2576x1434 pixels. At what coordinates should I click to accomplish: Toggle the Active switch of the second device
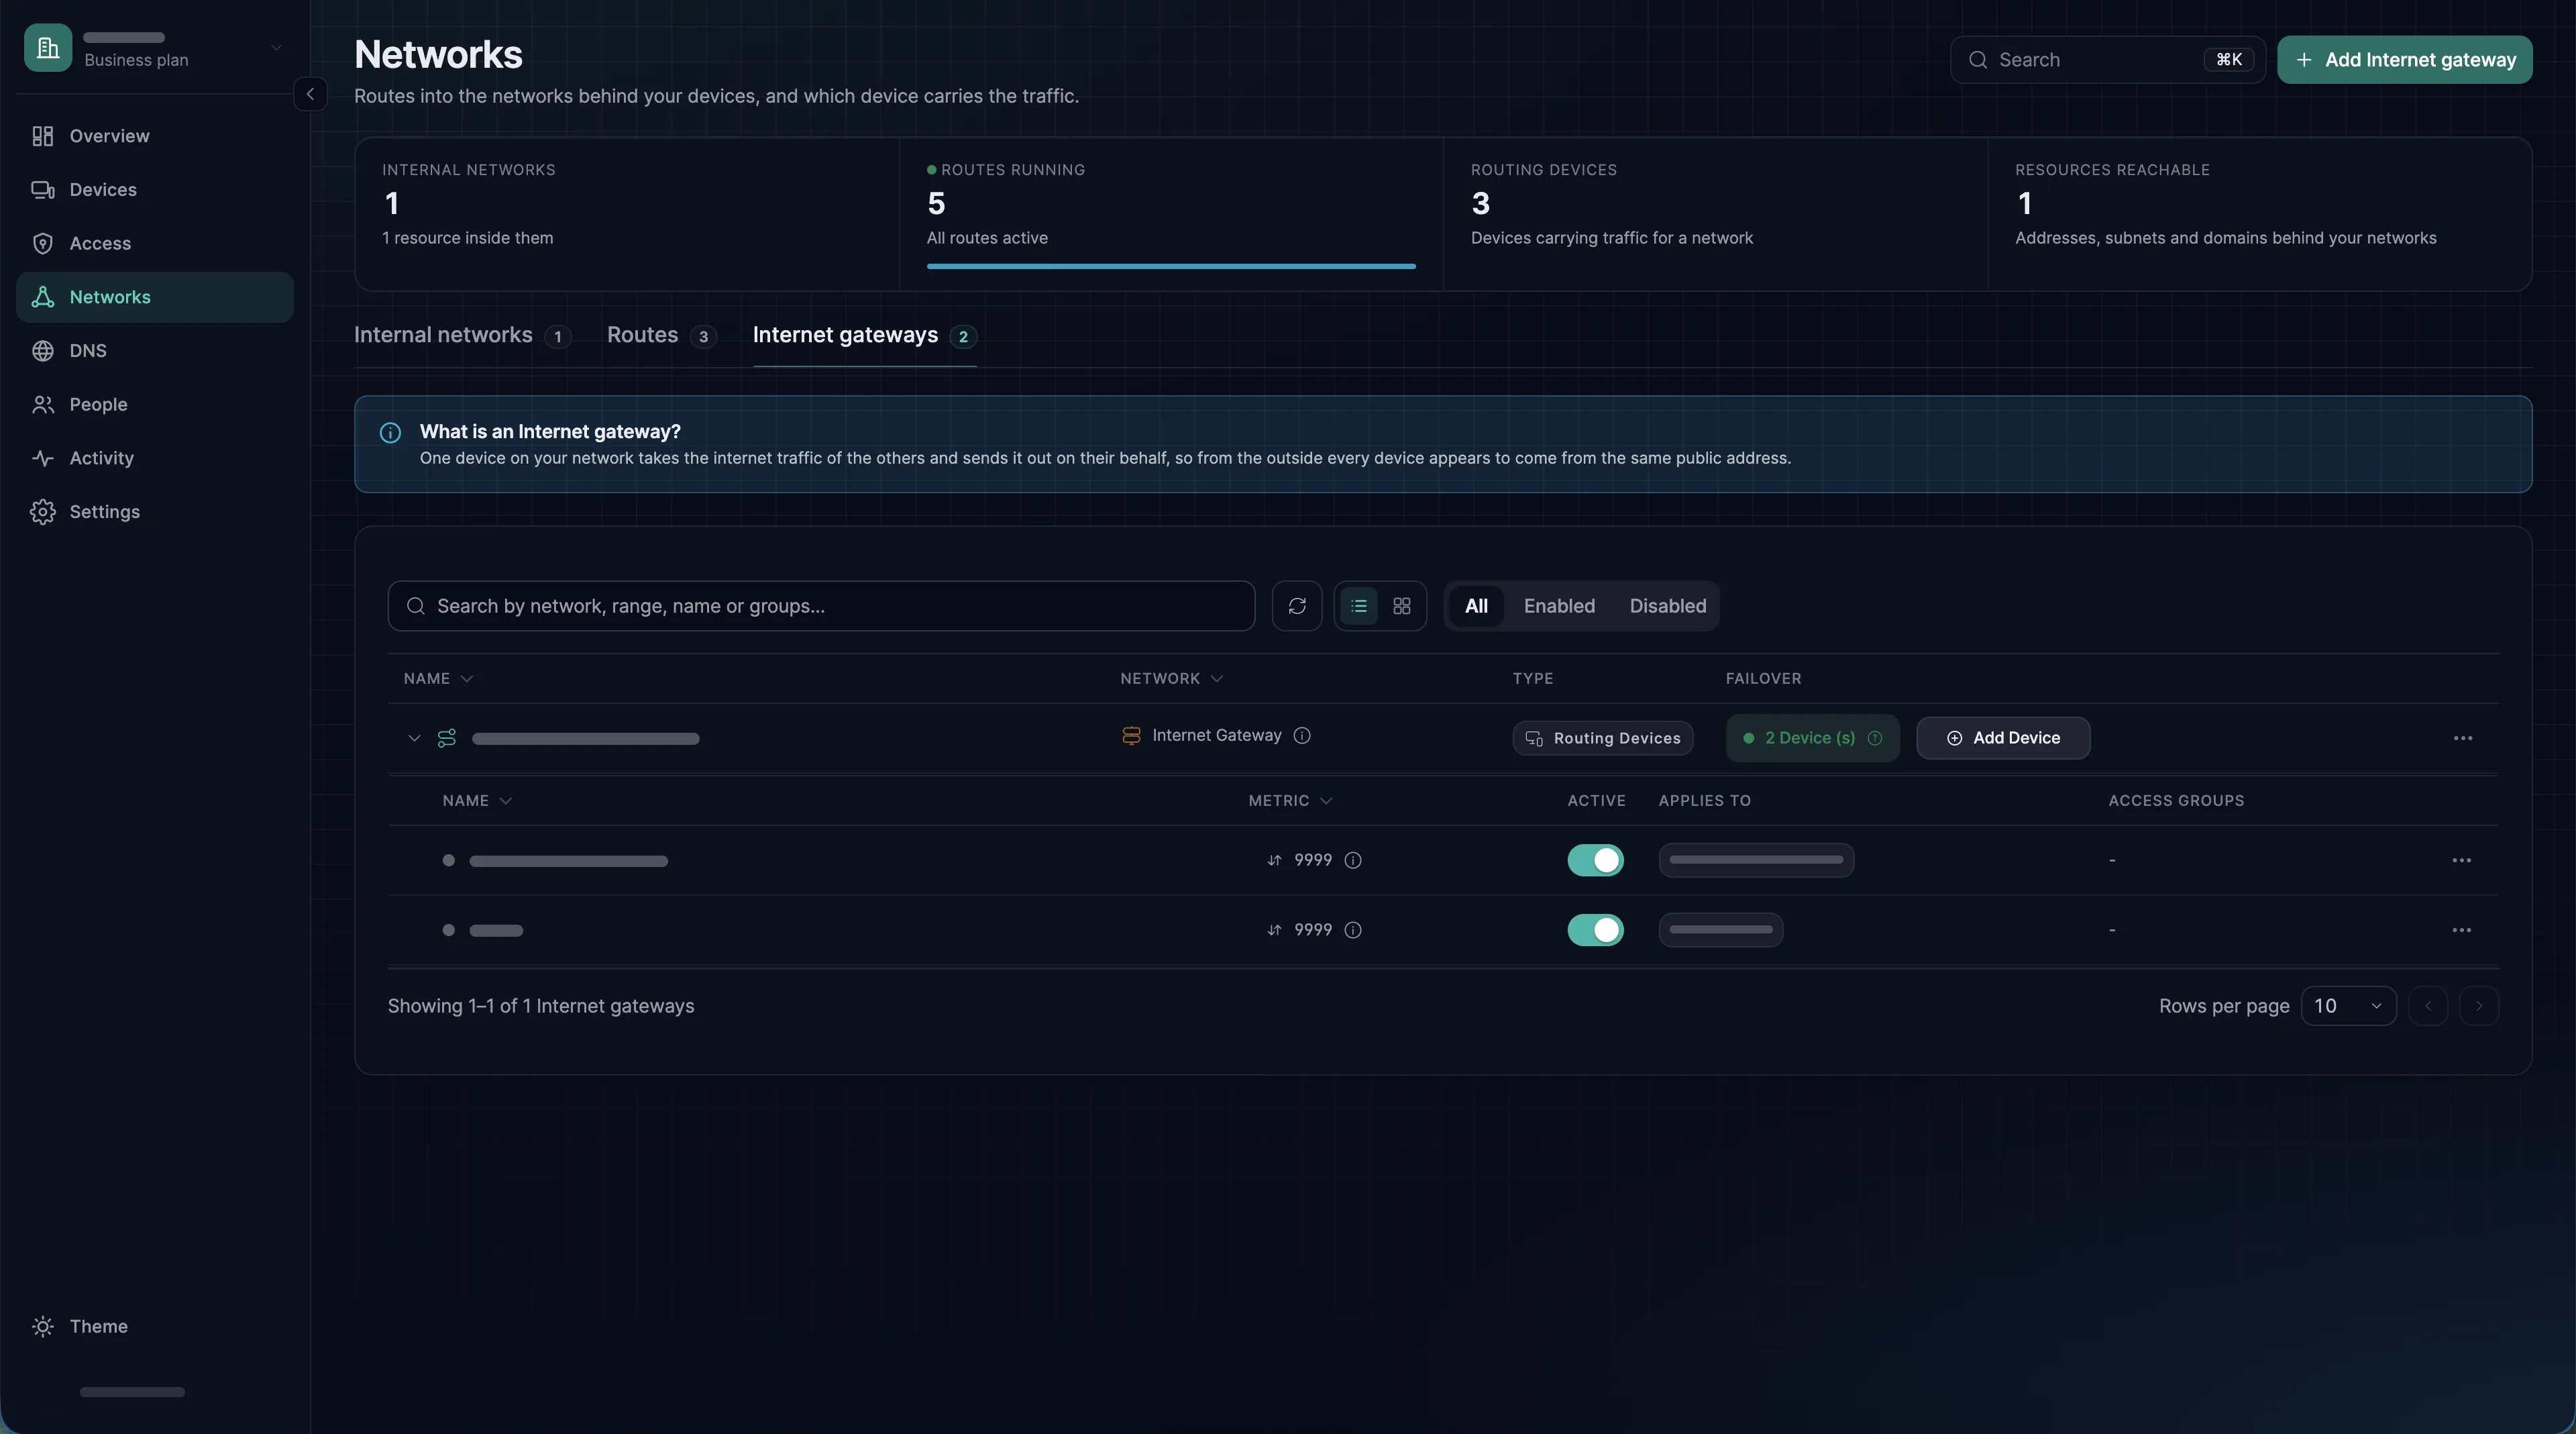(x=1596, y=930)
